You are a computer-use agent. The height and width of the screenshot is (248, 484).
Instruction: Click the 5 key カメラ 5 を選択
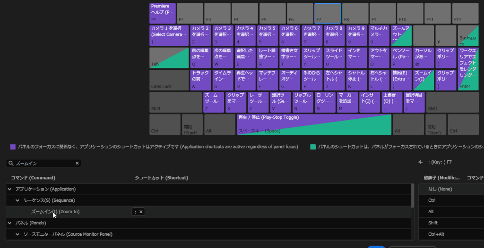(268, 36)
